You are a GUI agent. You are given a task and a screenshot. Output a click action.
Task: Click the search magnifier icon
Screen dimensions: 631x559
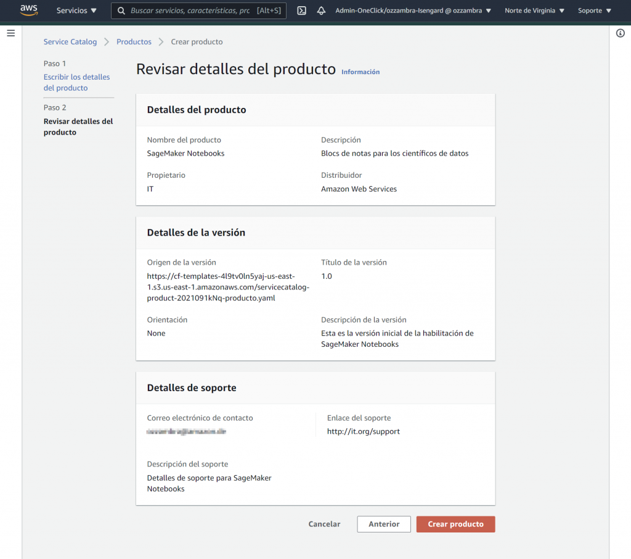(121, 10)
